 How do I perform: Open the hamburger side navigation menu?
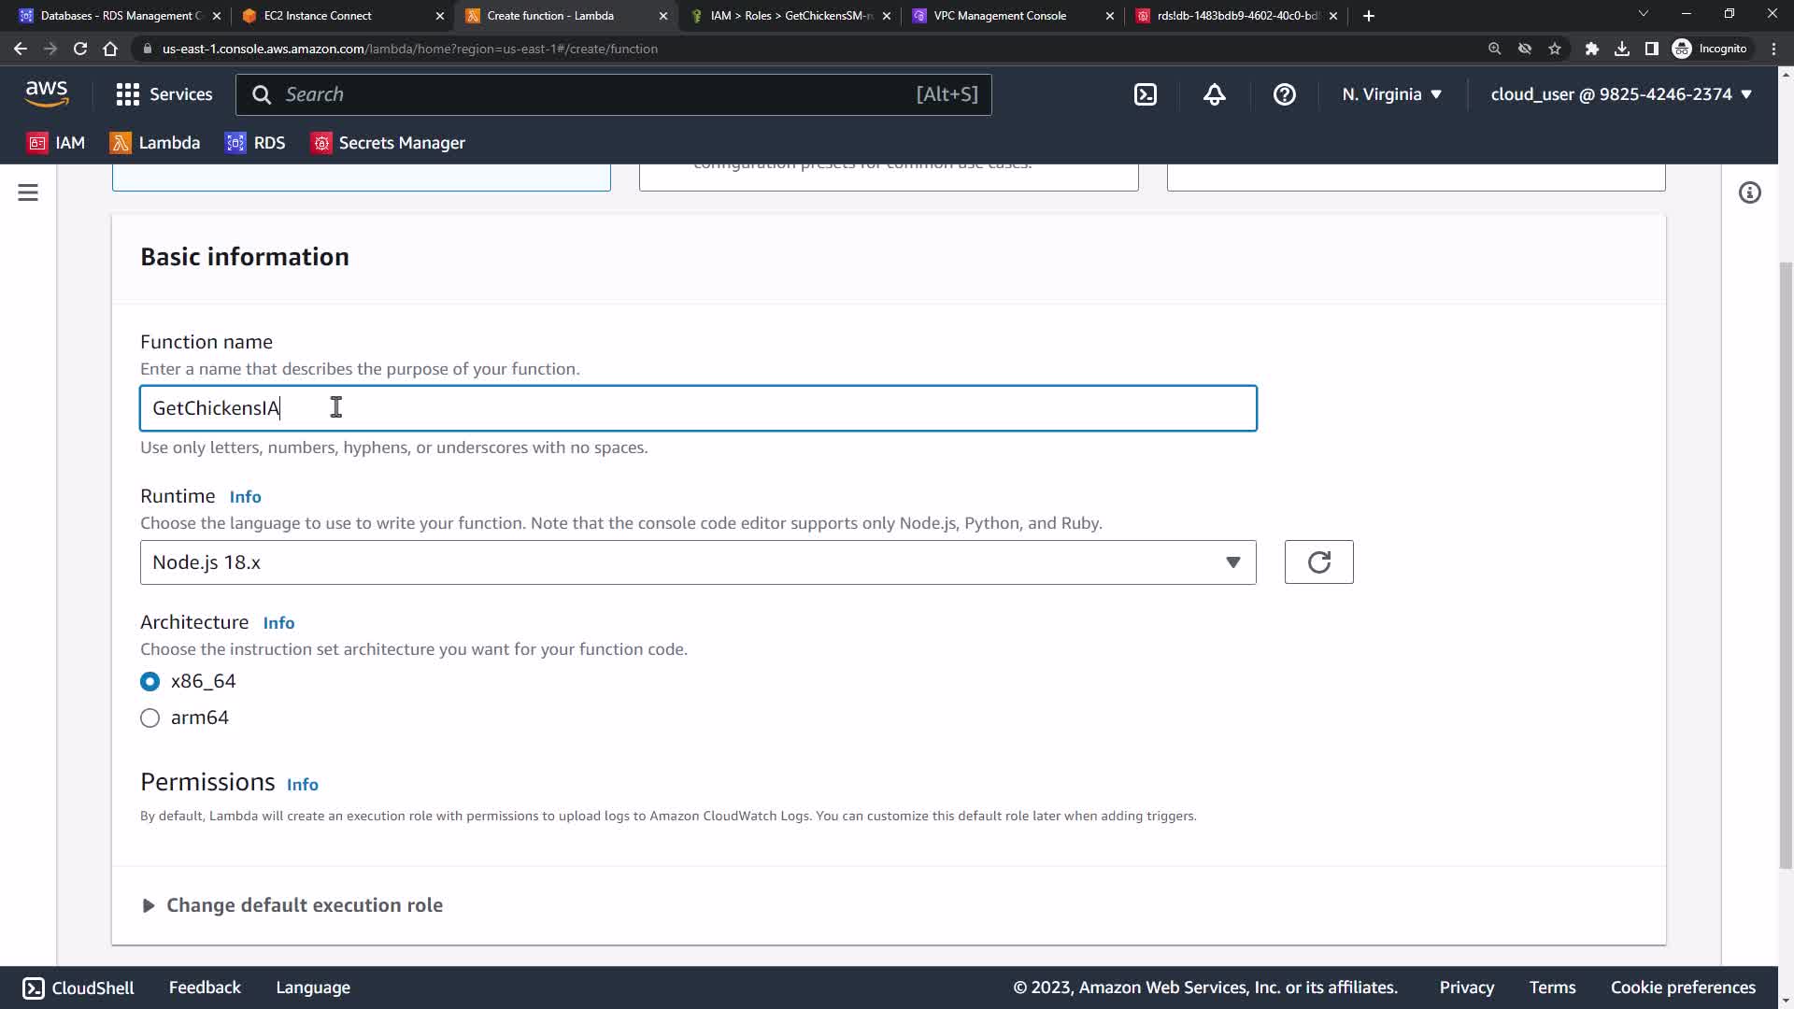[x=28, y=192]
